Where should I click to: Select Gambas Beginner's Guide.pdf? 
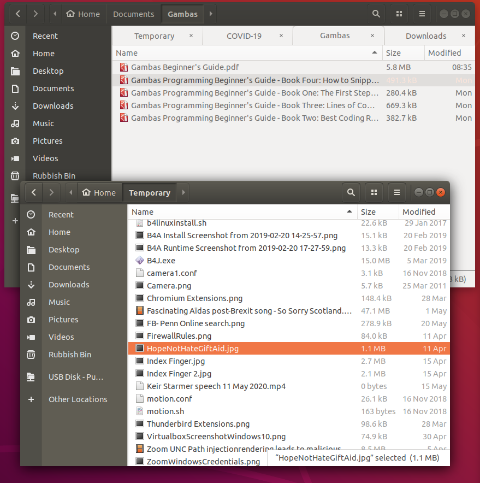(x=185, y=67)
